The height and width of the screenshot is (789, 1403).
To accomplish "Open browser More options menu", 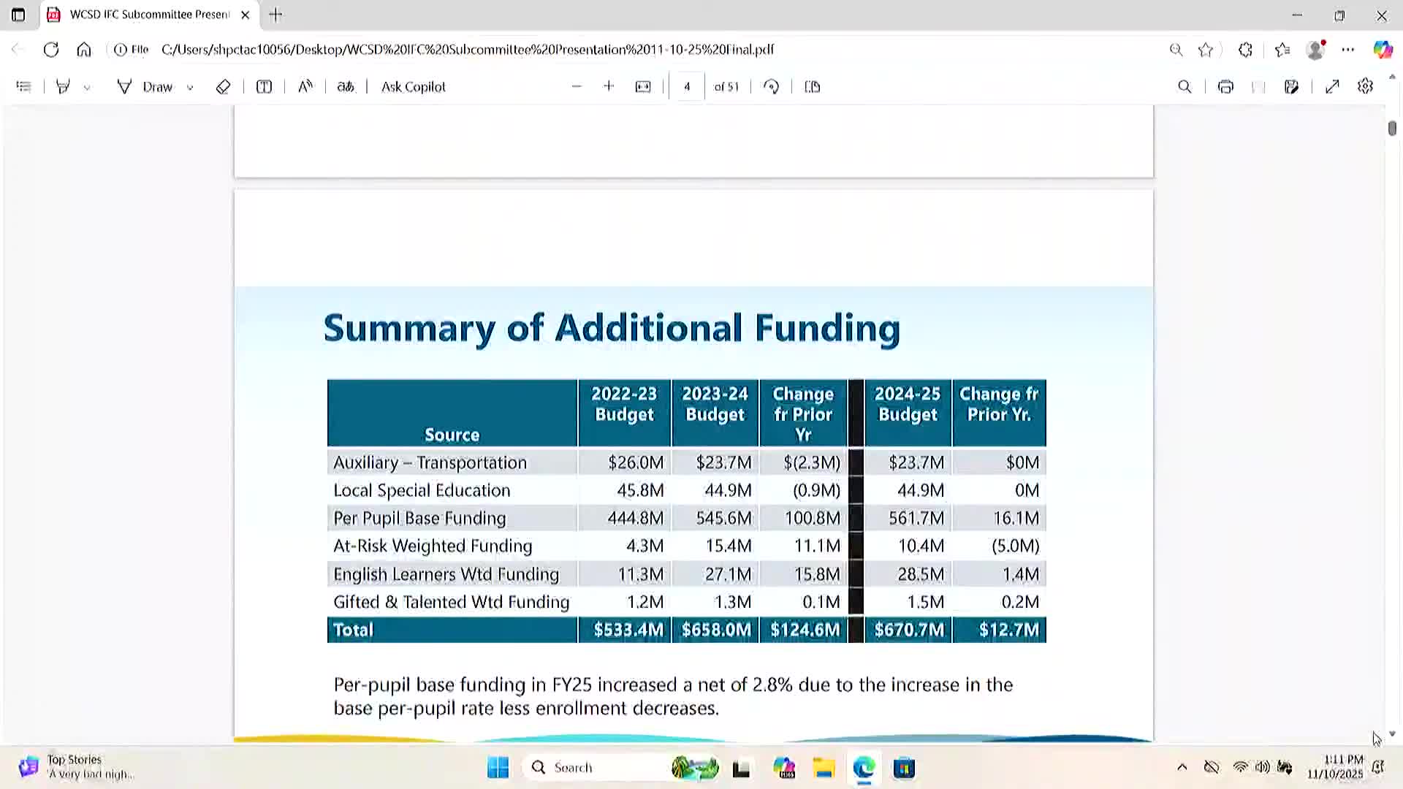I will point(1348,50).
